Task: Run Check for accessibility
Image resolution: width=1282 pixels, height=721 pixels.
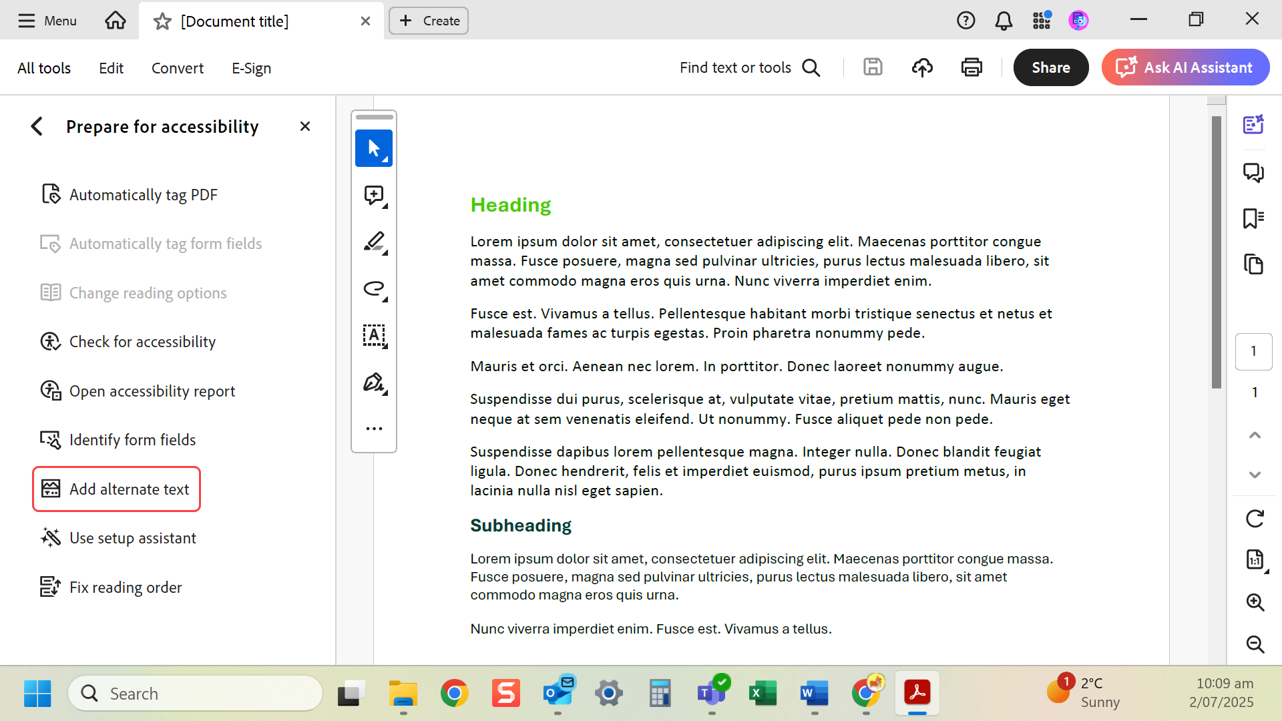Action: 128,342
